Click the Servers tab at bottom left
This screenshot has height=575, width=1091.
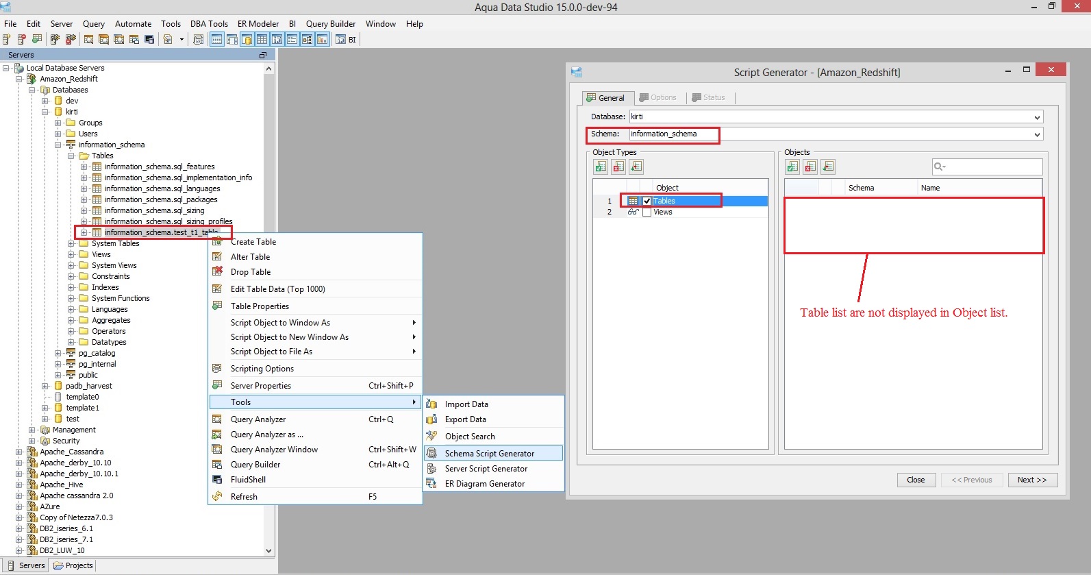[26, 565]
